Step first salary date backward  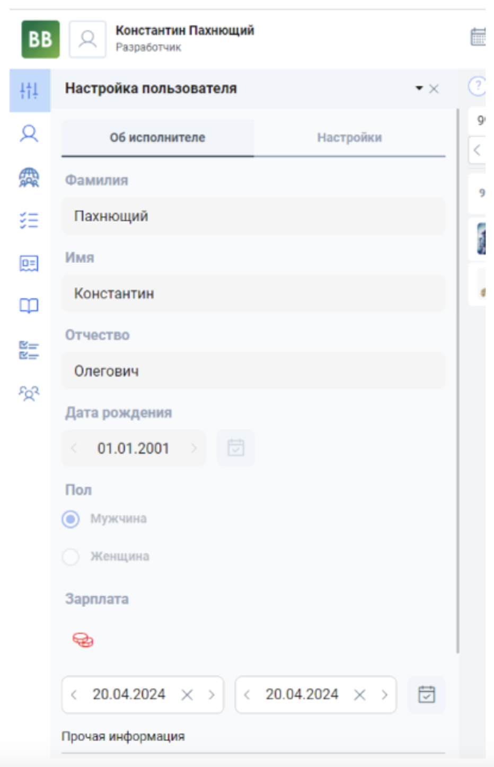74,694
